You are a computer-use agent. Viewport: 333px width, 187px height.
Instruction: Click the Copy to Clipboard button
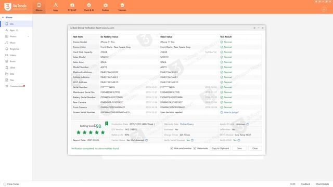pos(220,149)
